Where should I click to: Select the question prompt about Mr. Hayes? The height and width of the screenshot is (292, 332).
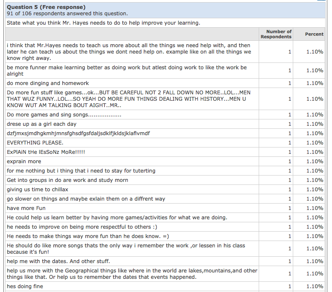click(104, 23)
